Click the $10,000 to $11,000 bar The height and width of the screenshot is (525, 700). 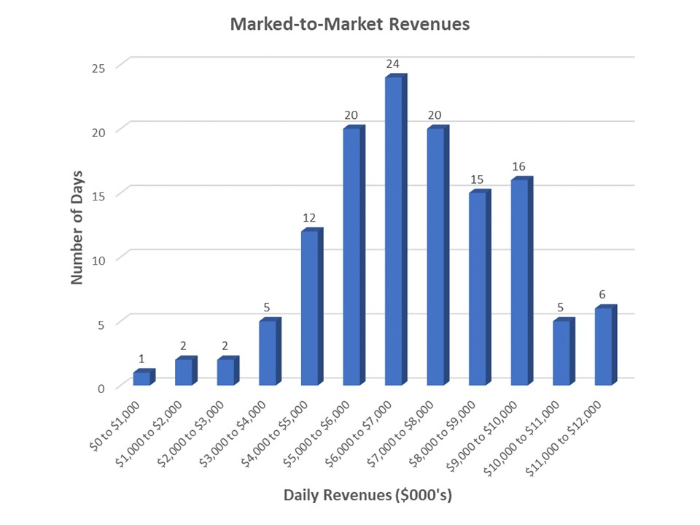pyautogui.click(x=561, y=353)
